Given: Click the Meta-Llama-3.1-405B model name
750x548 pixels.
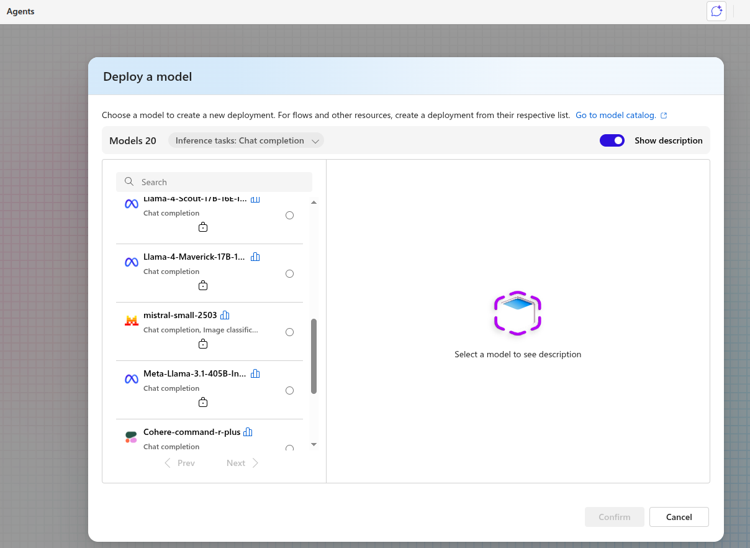Looking at the screenshot, I should pos(194,373).
